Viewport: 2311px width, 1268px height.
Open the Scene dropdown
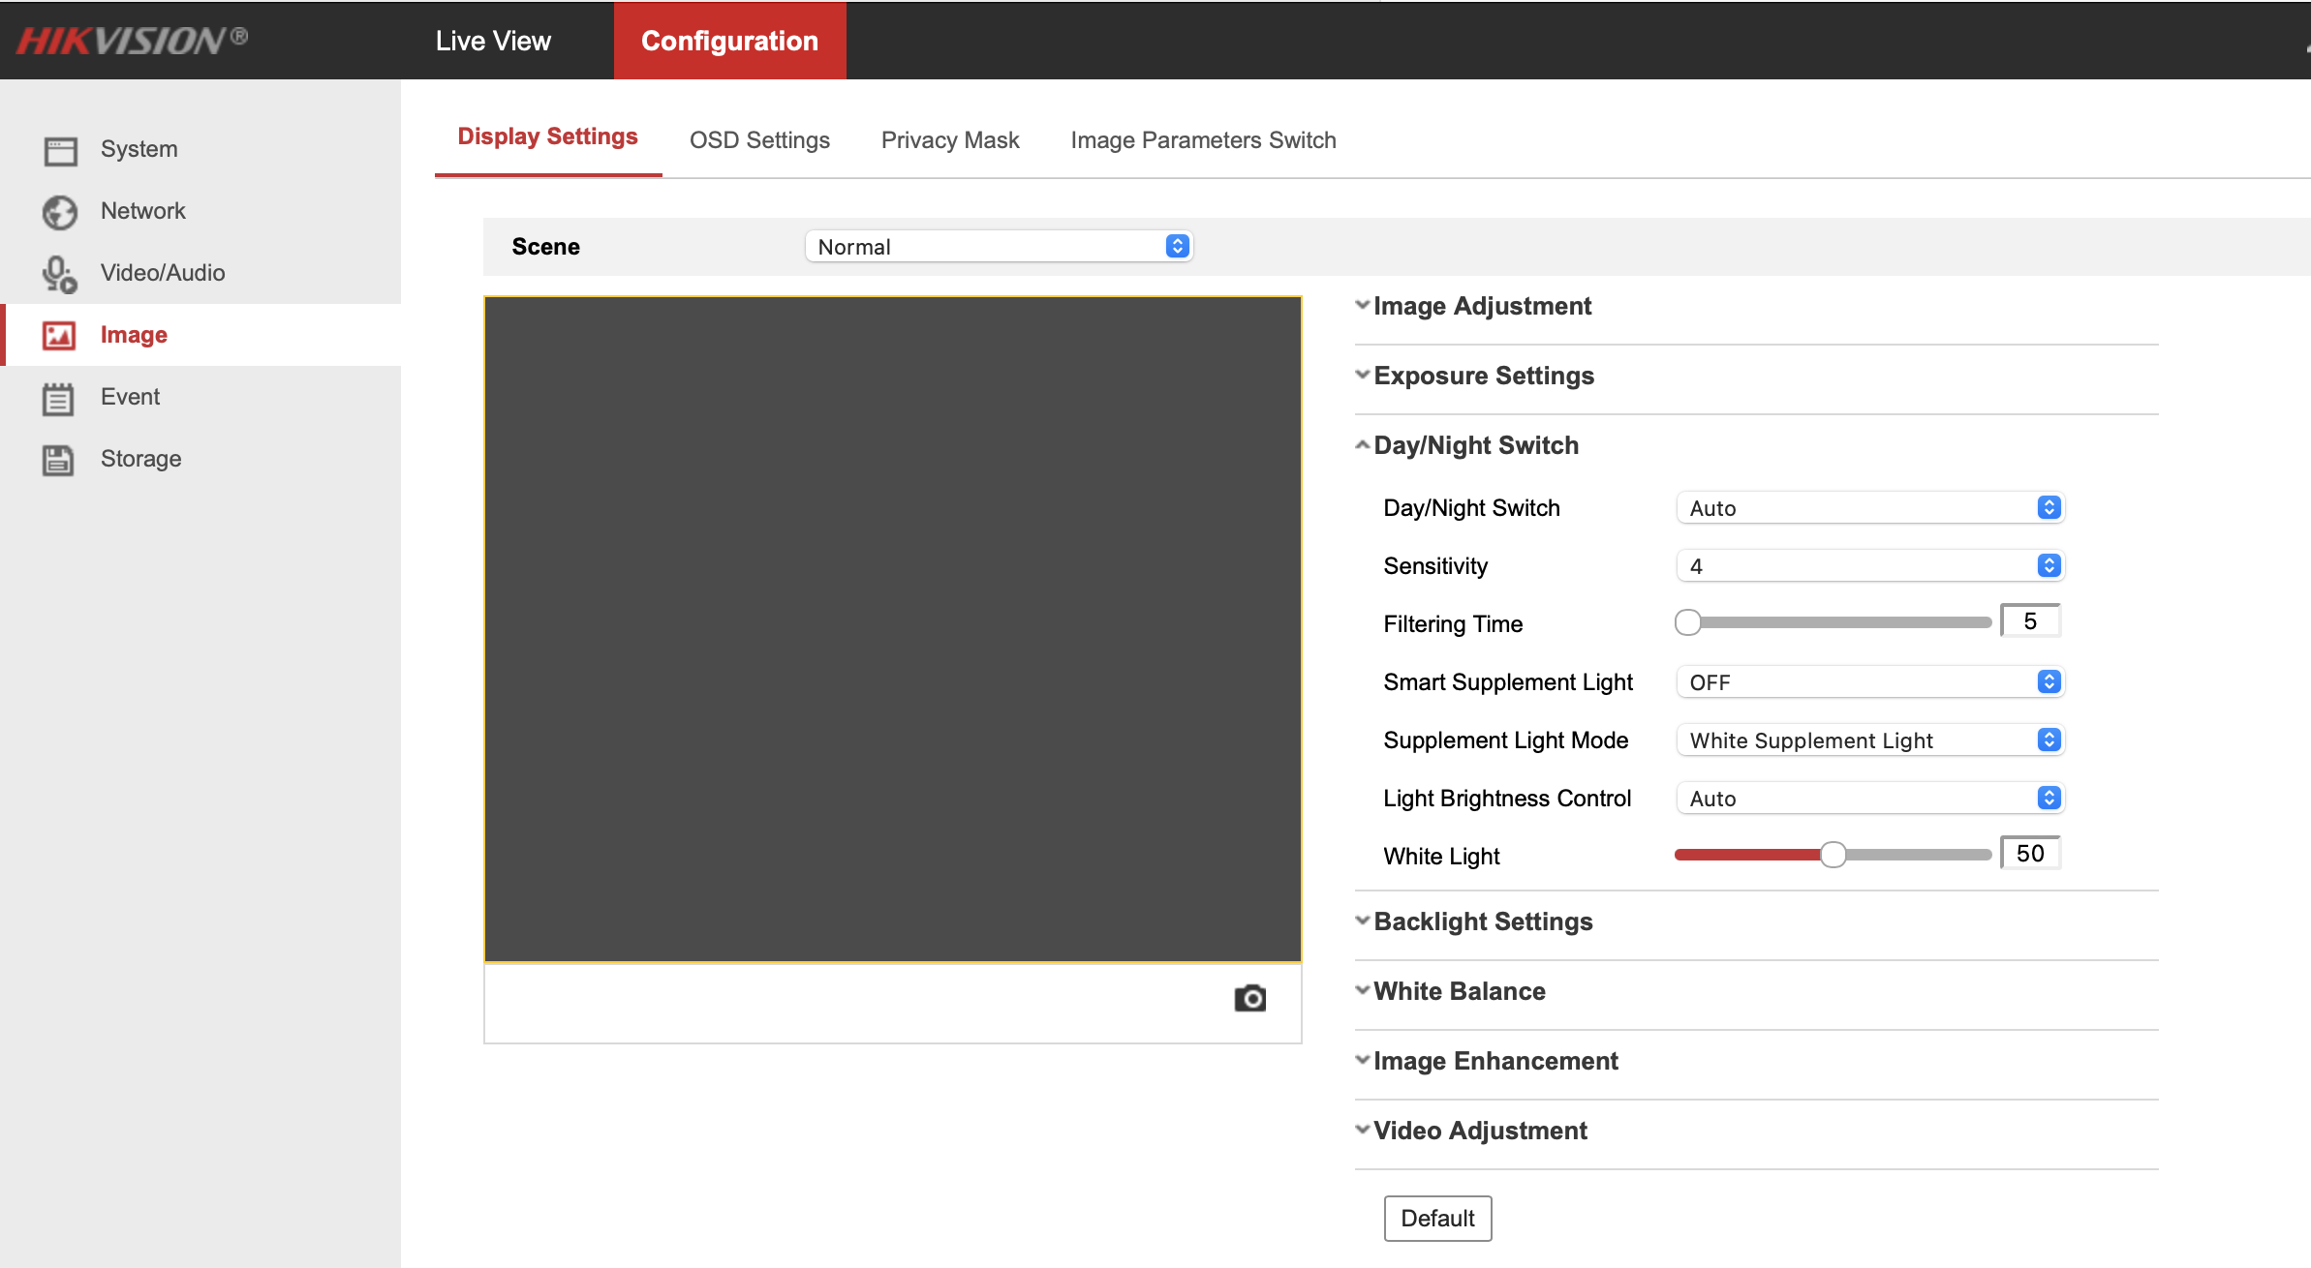pos(998,247)
